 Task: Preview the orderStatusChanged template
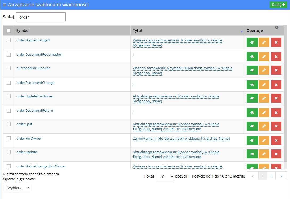click(x=252, y=42)
